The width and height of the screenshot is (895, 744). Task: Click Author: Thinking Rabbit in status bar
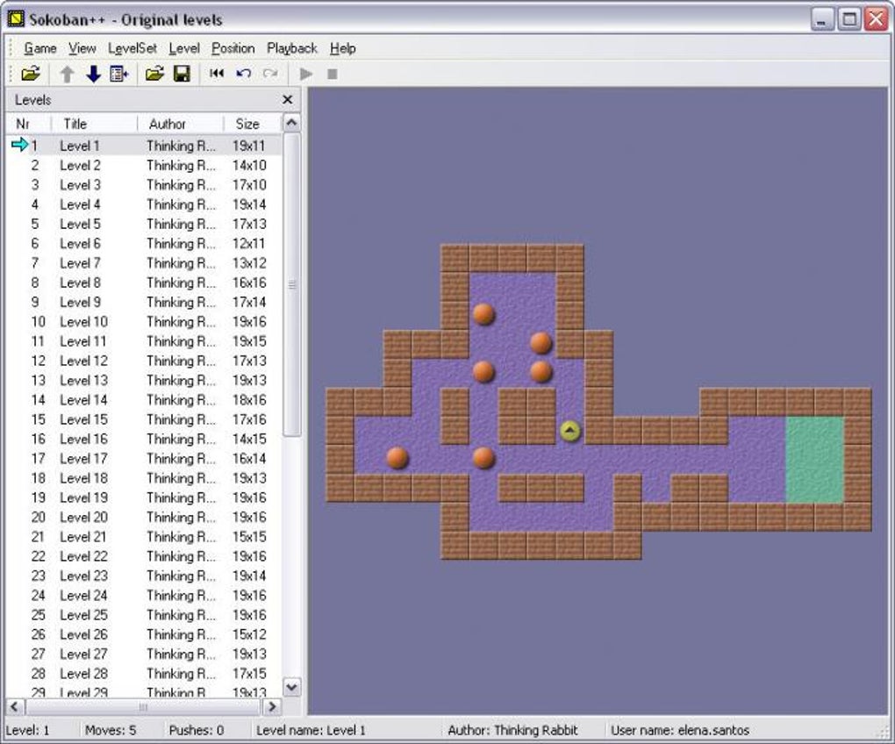click(x=512, y=730)
